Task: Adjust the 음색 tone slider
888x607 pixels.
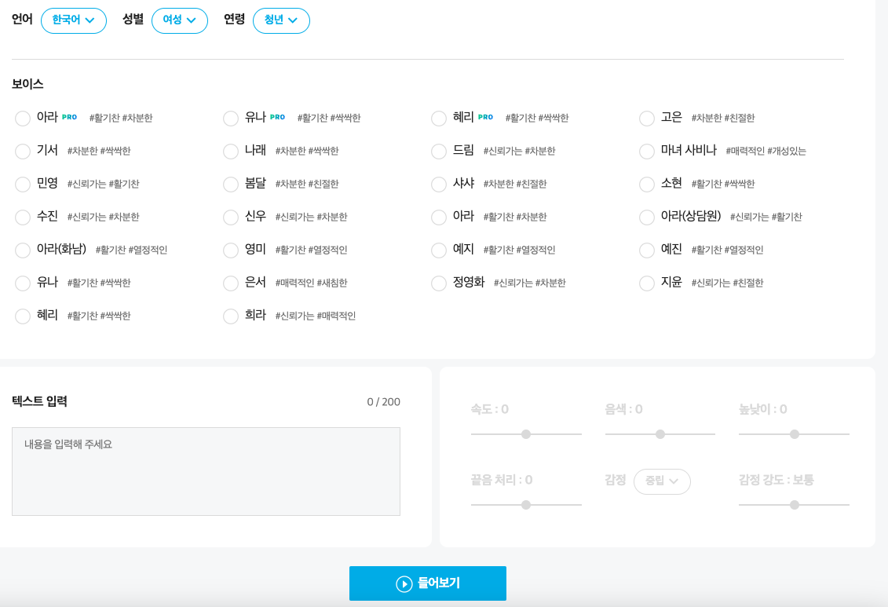Action: click(x=660, y=434)
